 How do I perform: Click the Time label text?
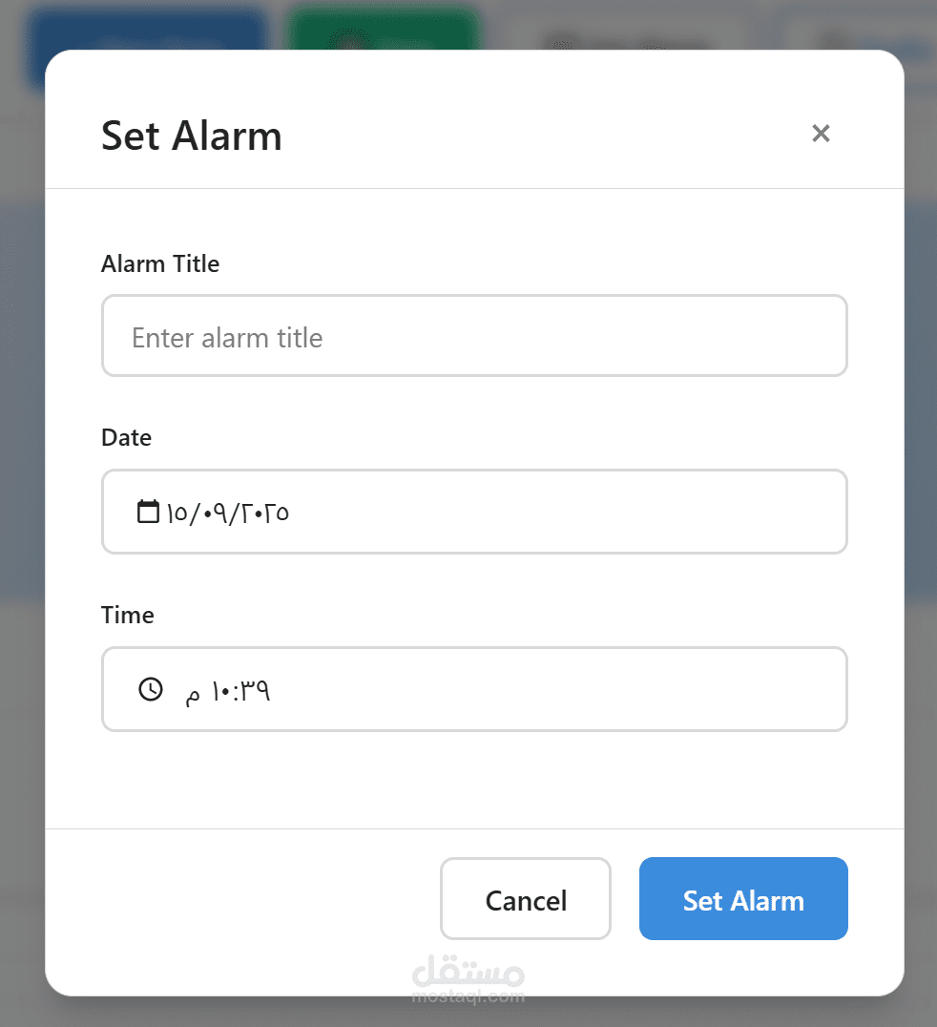(x=127, y=616)
